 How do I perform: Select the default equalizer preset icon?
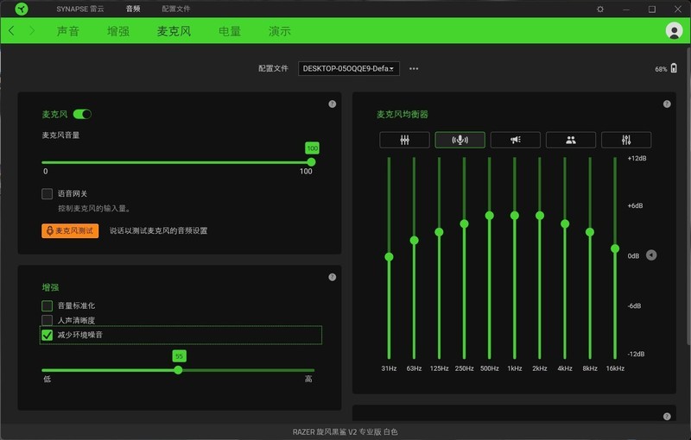pos(404,140)
